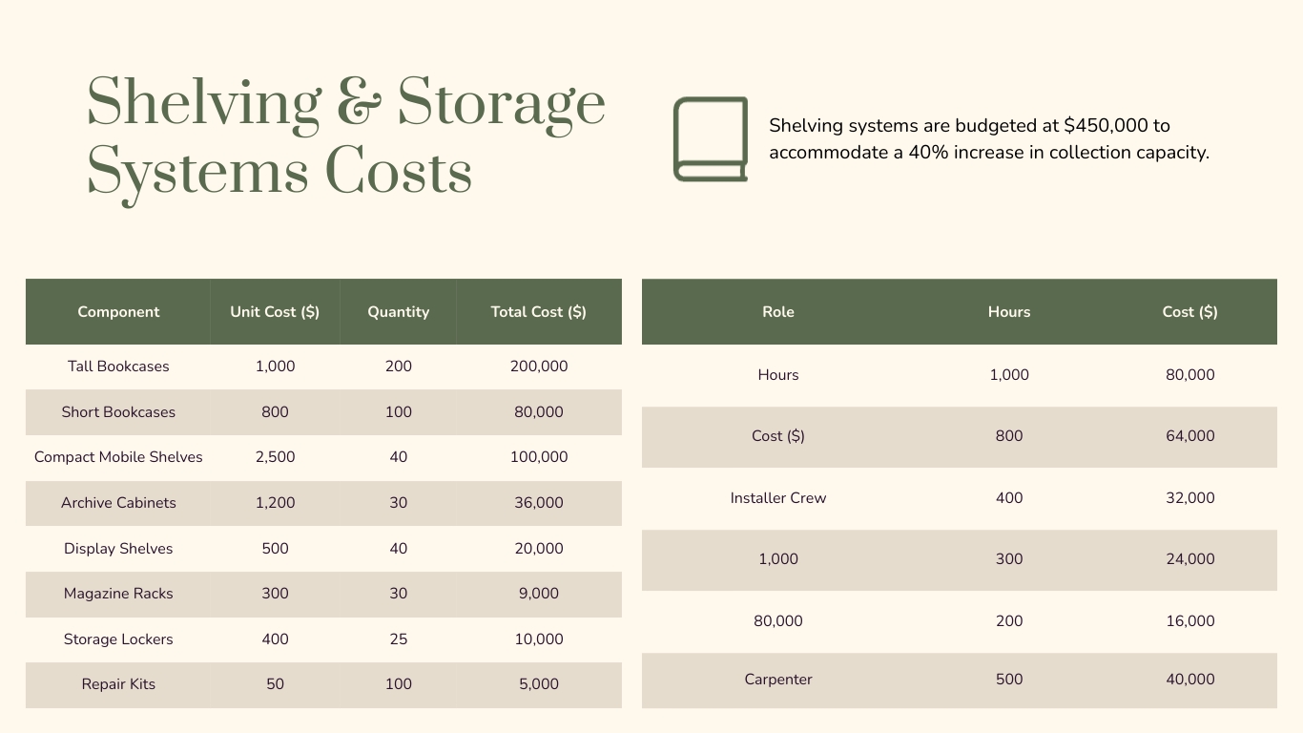Click the "Unit Cost ($)" column header

[x=275, y=311]
